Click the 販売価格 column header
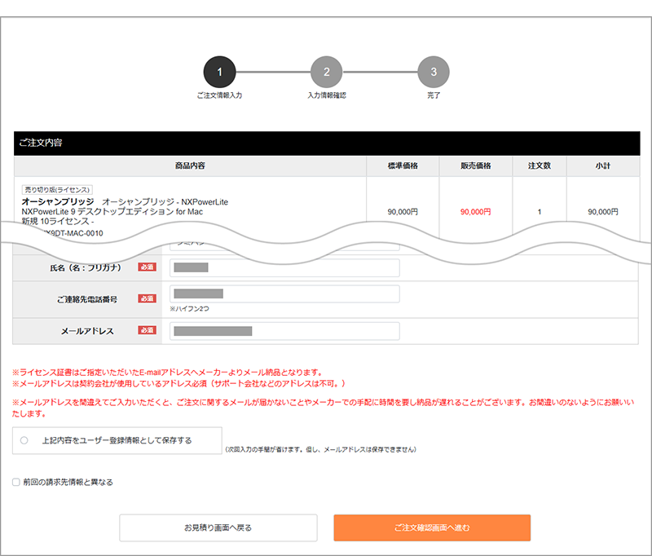The width and height of the screenshot is (652, 556). tap(476, 166)
